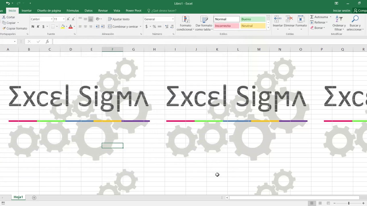Click the Cortar (cut) scissors icon
This screenshot has height=206, width=367.
pyautogui.click(x=4, y=17)
